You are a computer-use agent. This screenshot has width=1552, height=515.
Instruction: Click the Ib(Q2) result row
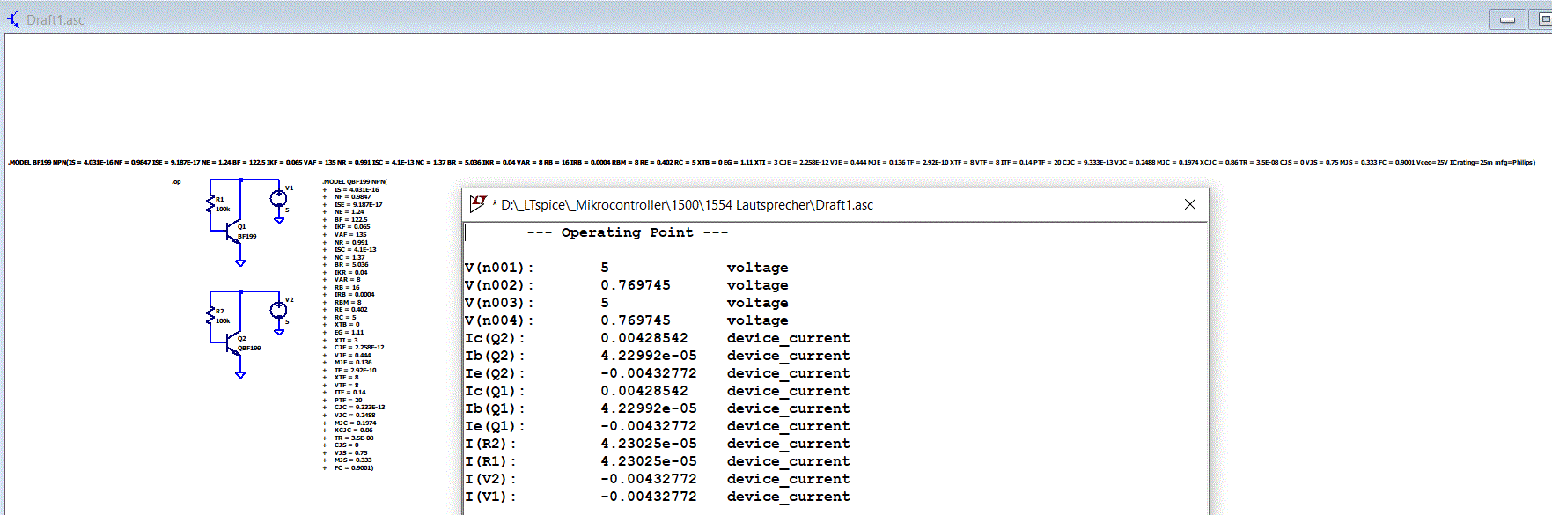658,356
